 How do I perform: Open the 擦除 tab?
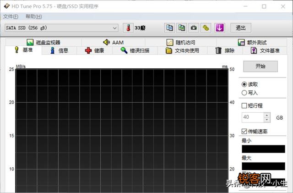click(225, 50)
